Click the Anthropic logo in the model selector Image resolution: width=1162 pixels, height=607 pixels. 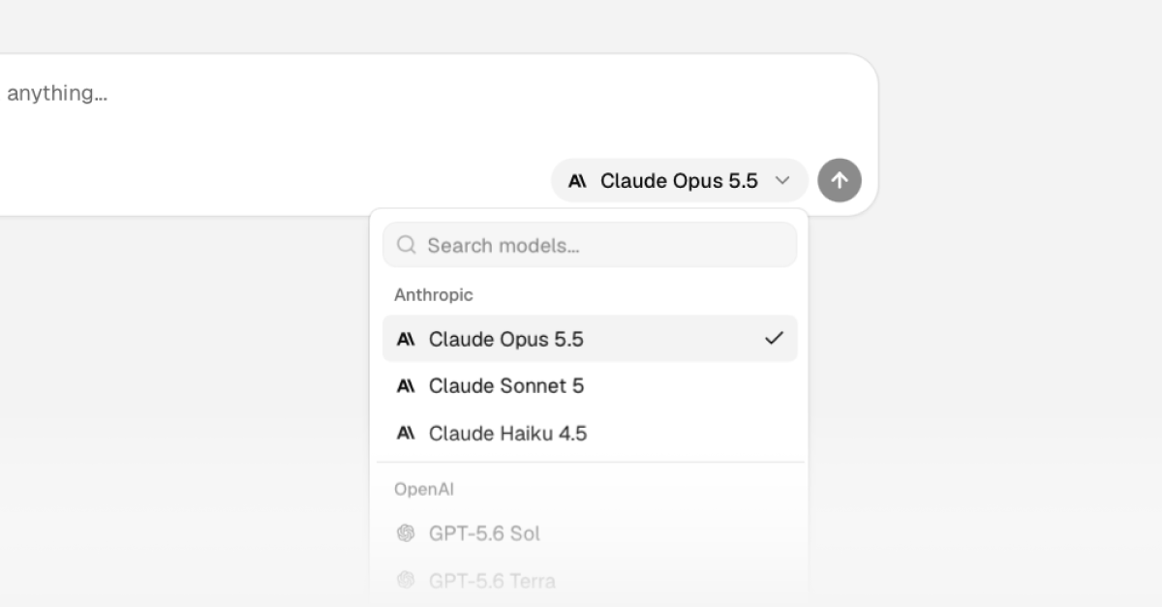pyautogui.click(x=578, y=181)
